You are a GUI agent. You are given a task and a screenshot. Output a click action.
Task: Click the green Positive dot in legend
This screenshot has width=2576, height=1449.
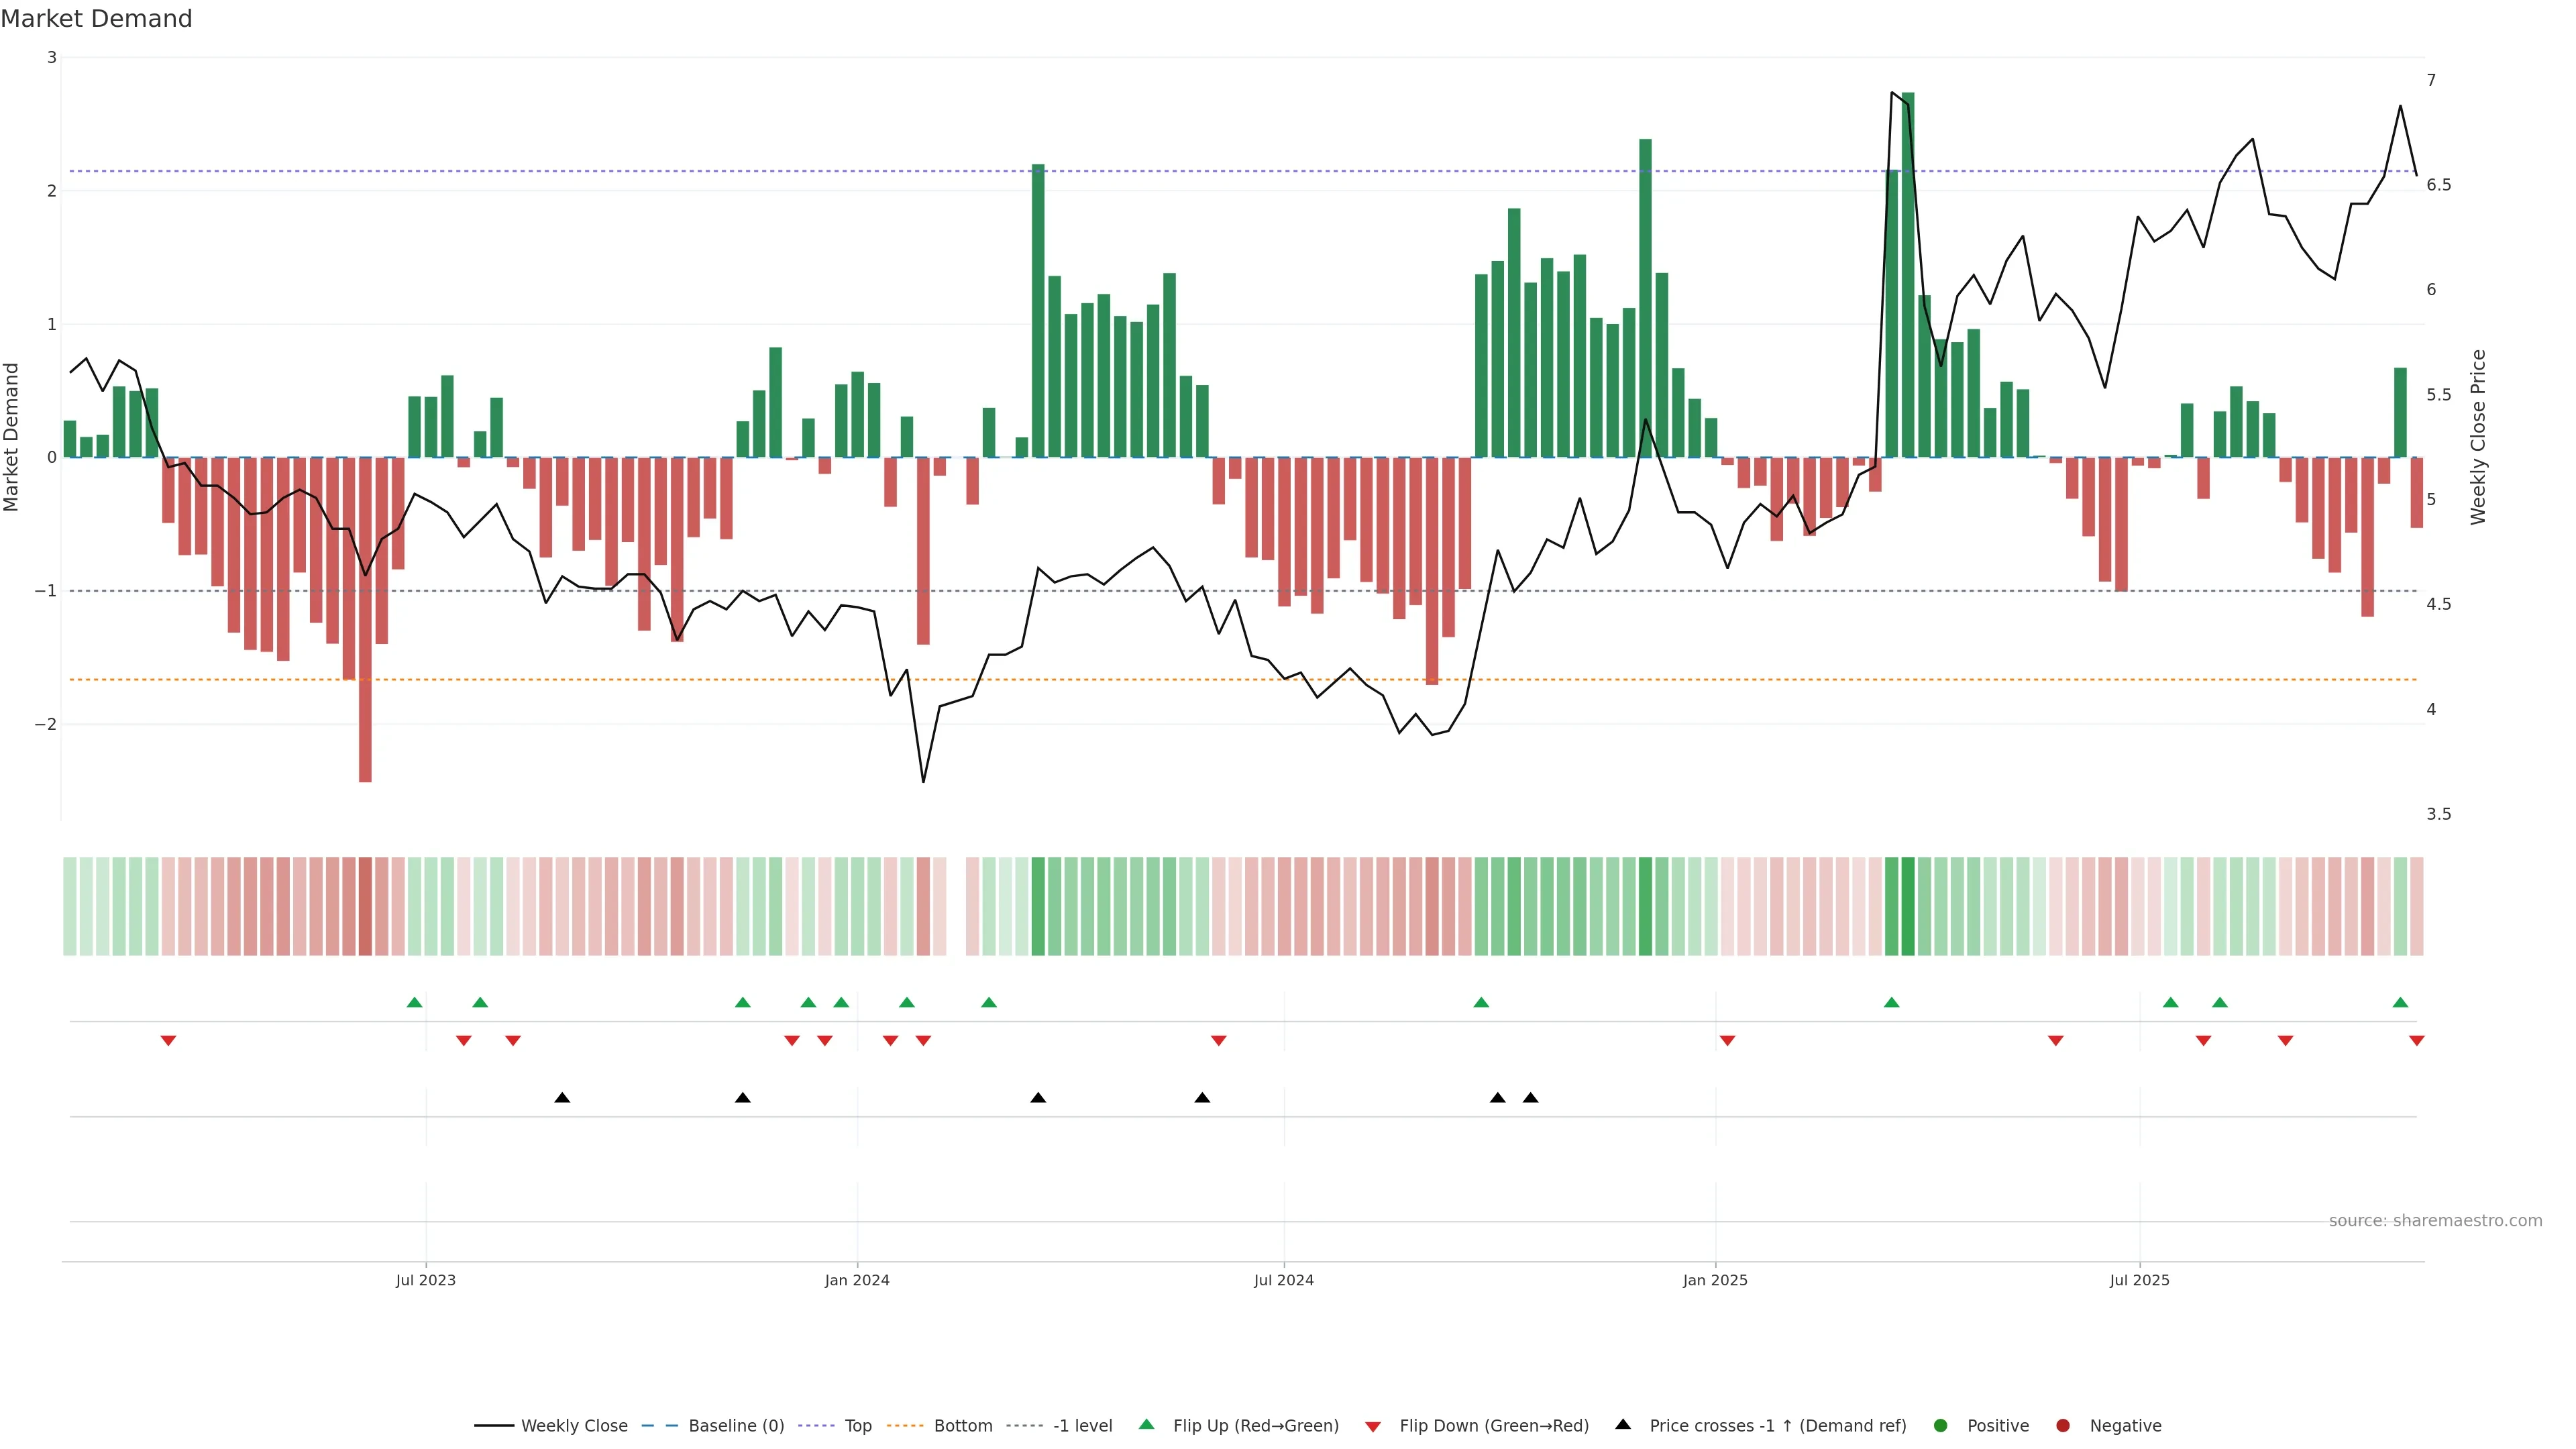[x=1941, y=1425]
